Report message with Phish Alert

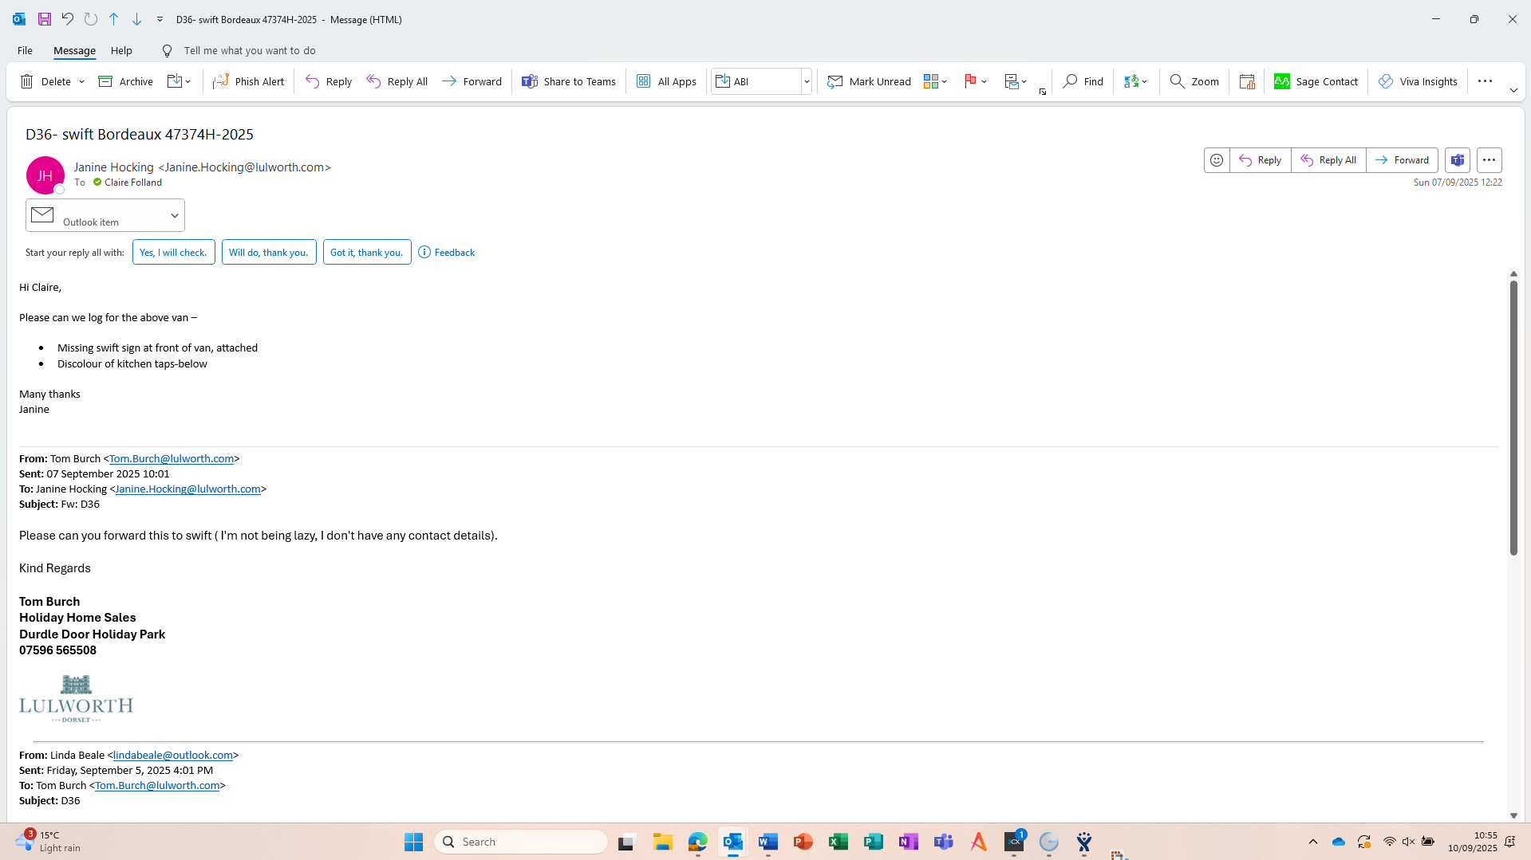coord(248,81)
